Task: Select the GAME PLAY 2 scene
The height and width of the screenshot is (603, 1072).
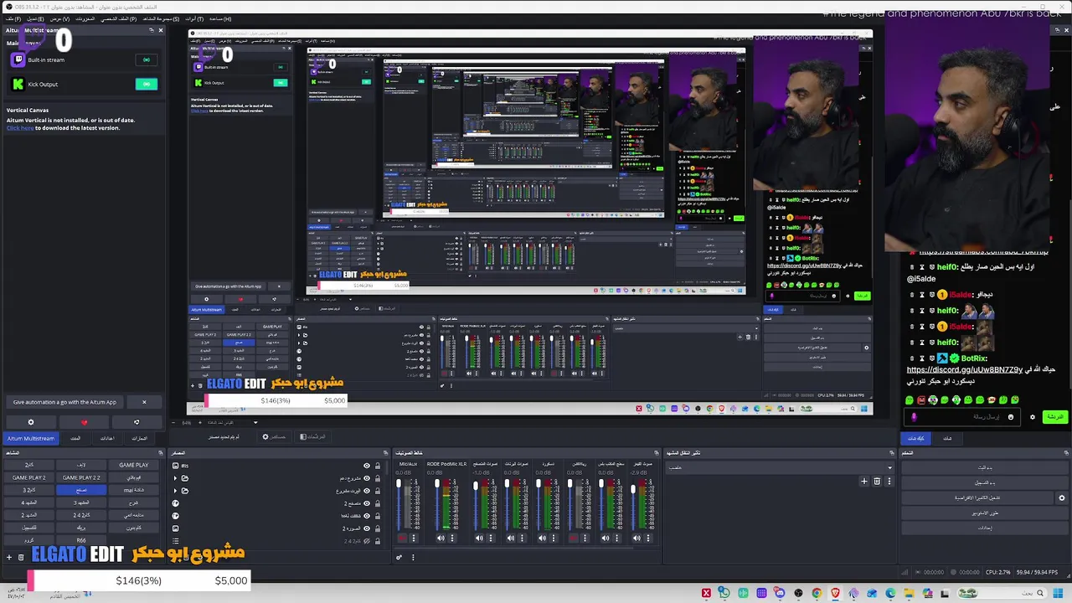Action: pos(29,477)
